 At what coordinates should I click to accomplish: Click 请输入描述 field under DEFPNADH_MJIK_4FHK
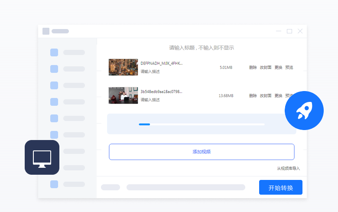[150, 72]
